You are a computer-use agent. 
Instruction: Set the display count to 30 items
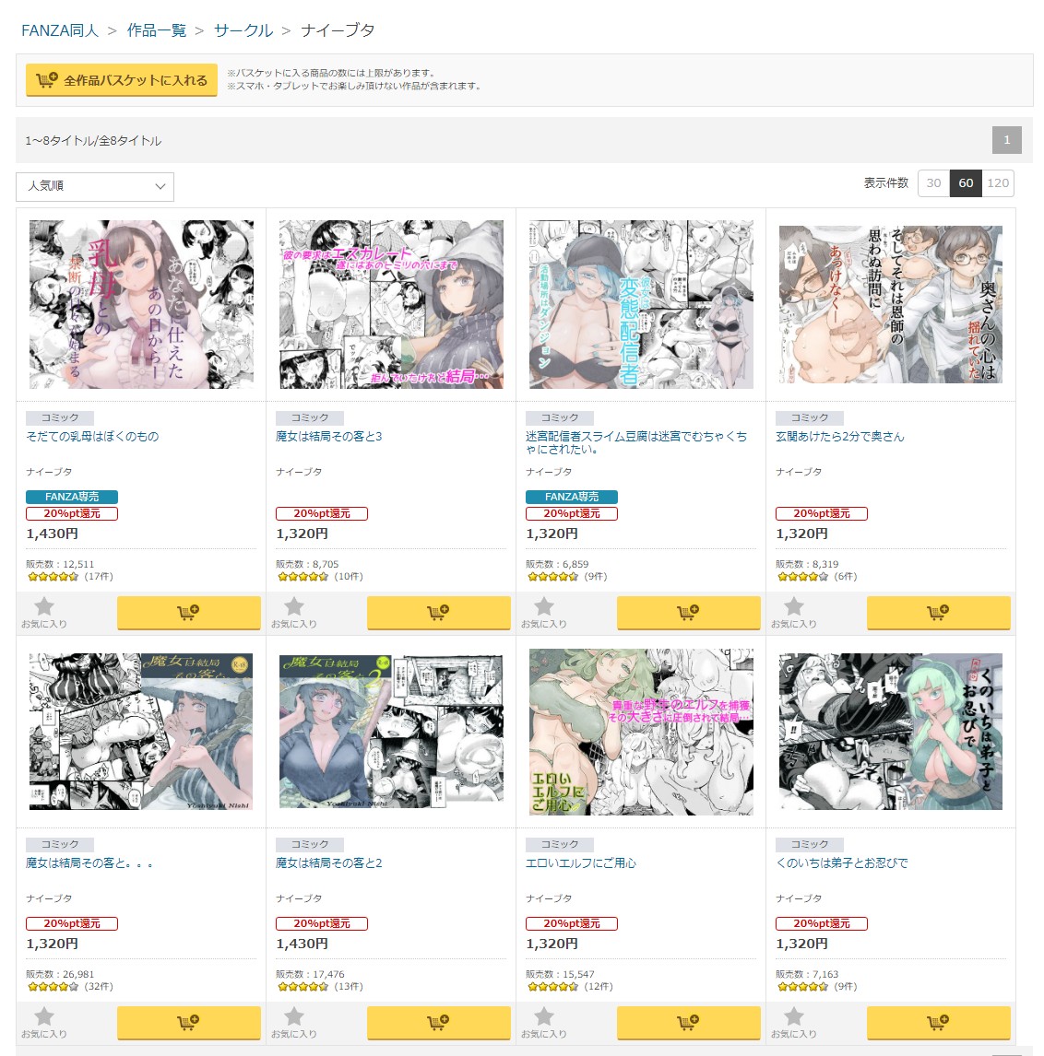click(933, 183)
